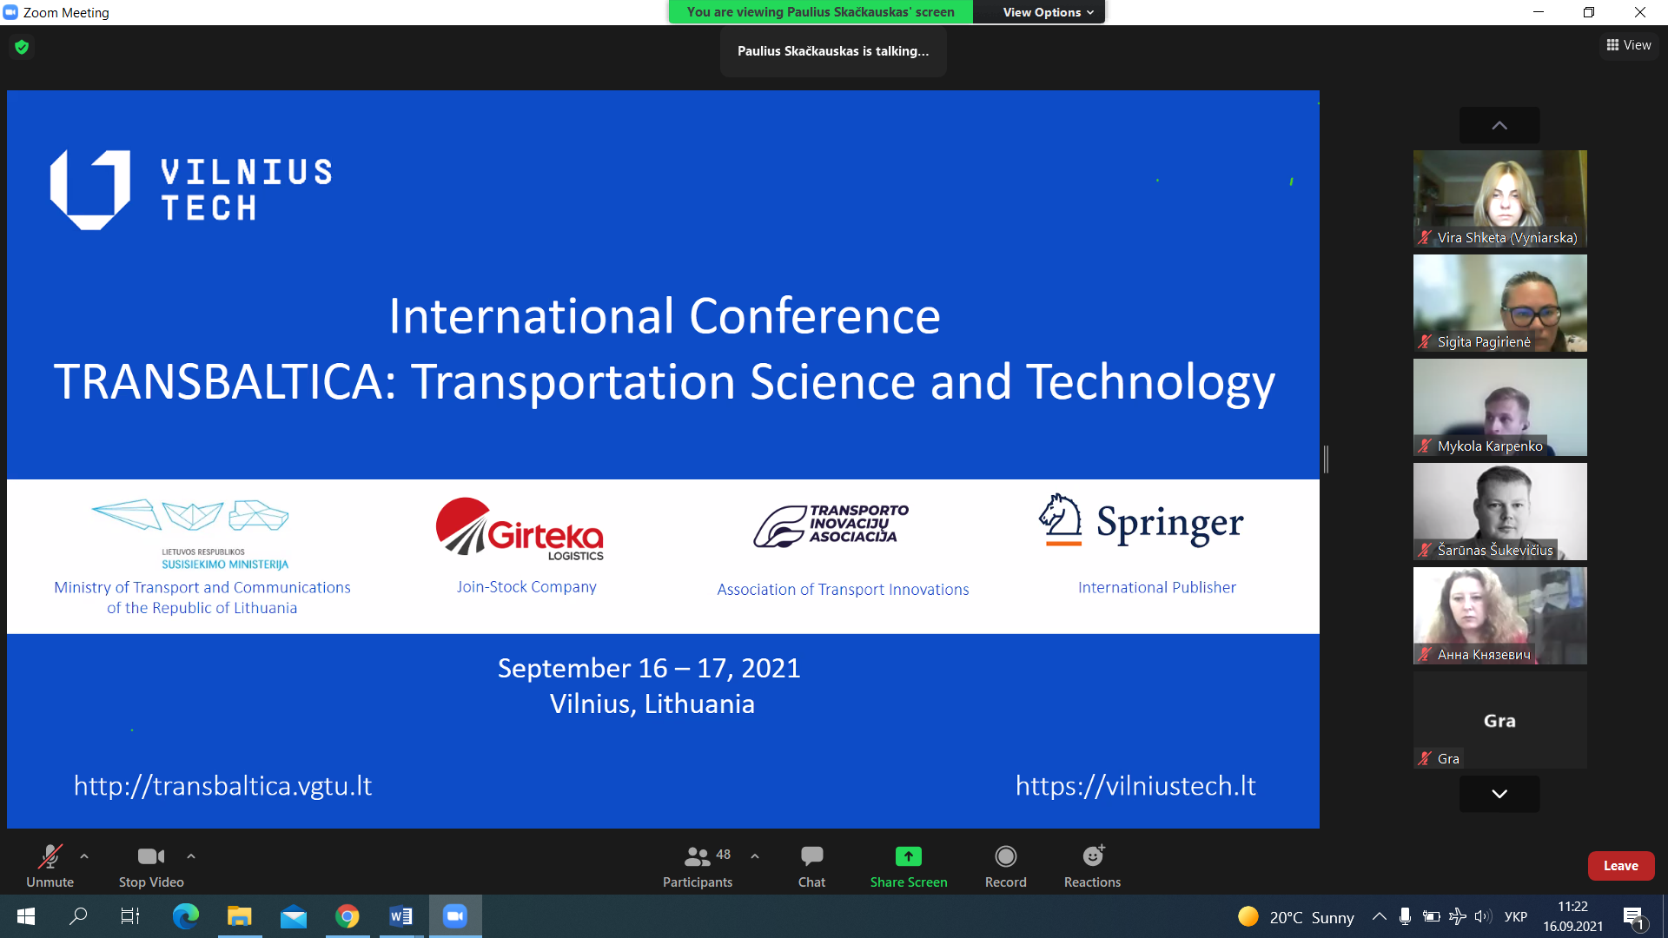Open volume control tray icon

[x=1483, y=916]
